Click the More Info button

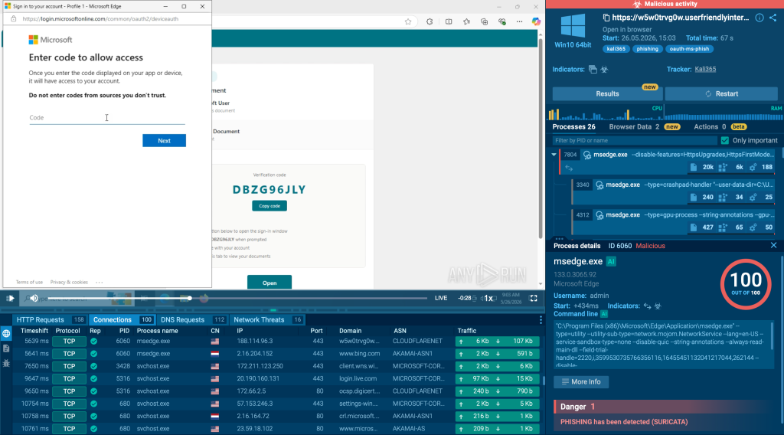[581, 382]
